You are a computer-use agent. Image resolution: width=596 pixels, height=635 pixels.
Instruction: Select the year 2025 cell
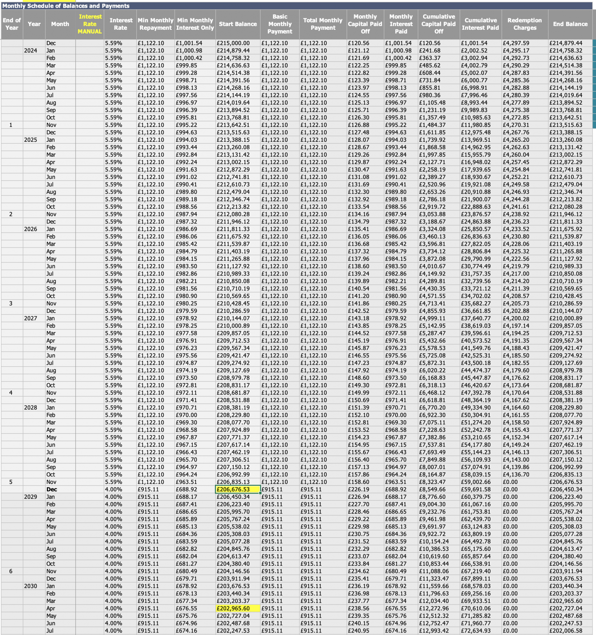(34, 140)
